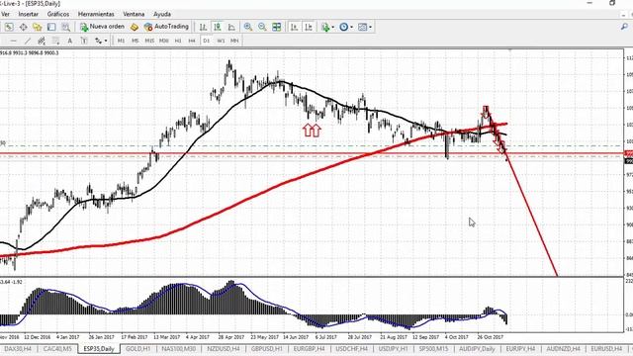Image resolution: width=633 pixels, height=356 pixels.
Task: Switch to the GOLD,H1 chart tab
Action: [138, 348]
